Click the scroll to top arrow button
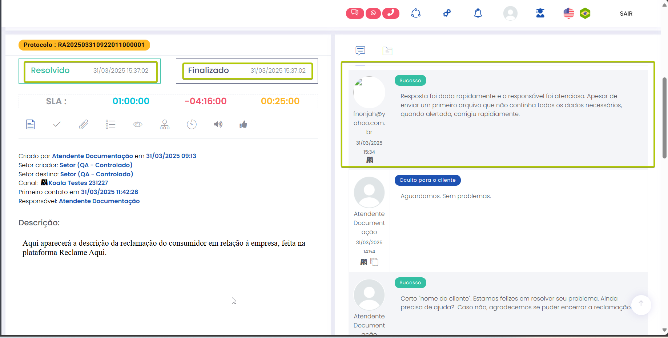668x338 pixels. coord(641,304)
